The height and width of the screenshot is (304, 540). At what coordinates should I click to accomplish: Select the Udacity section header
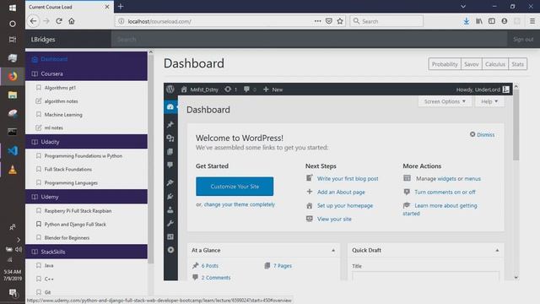point(86,142)
